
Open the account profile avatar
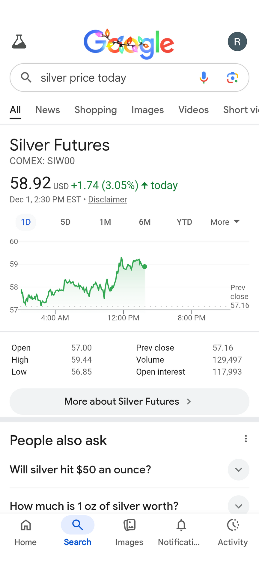click(x=237, y=42)
